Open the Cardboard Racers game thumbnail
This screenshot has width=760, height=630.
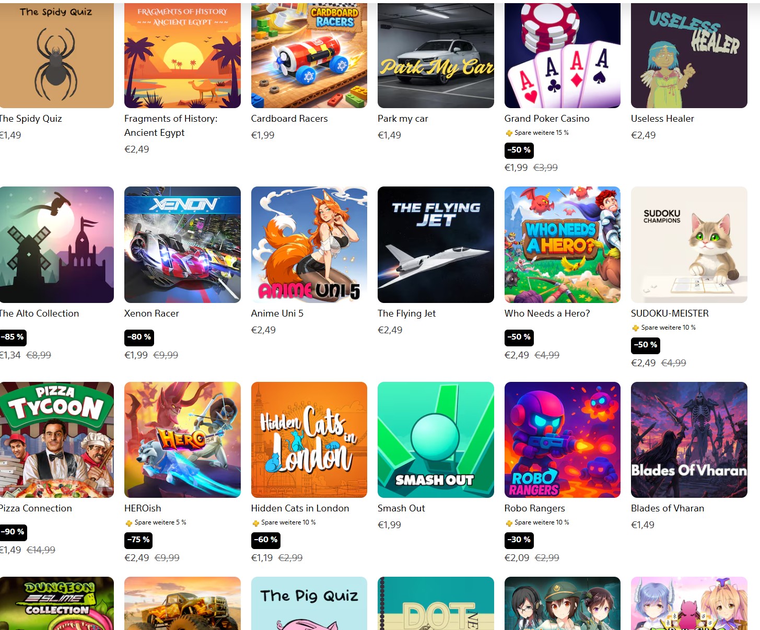pos(309,54)
